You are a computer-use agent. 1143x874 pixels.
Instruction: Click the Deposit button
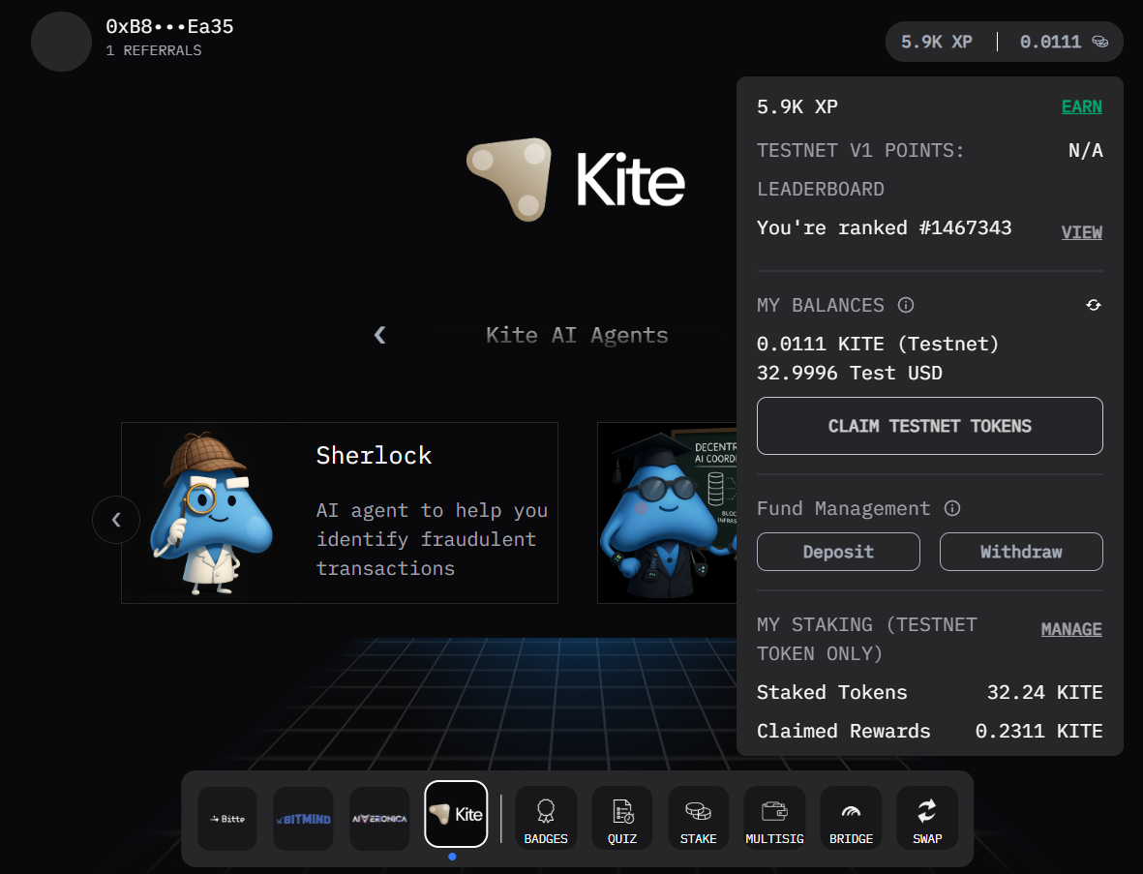838,552
